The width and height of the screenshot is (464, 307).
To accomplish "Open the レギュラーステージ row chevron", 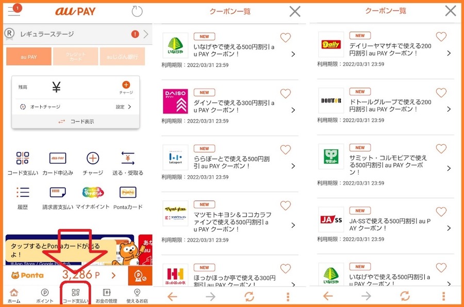I will [x=145, y=35].
